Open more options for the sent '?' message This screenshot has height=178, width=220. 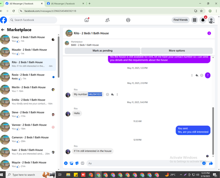coord(192,75)
